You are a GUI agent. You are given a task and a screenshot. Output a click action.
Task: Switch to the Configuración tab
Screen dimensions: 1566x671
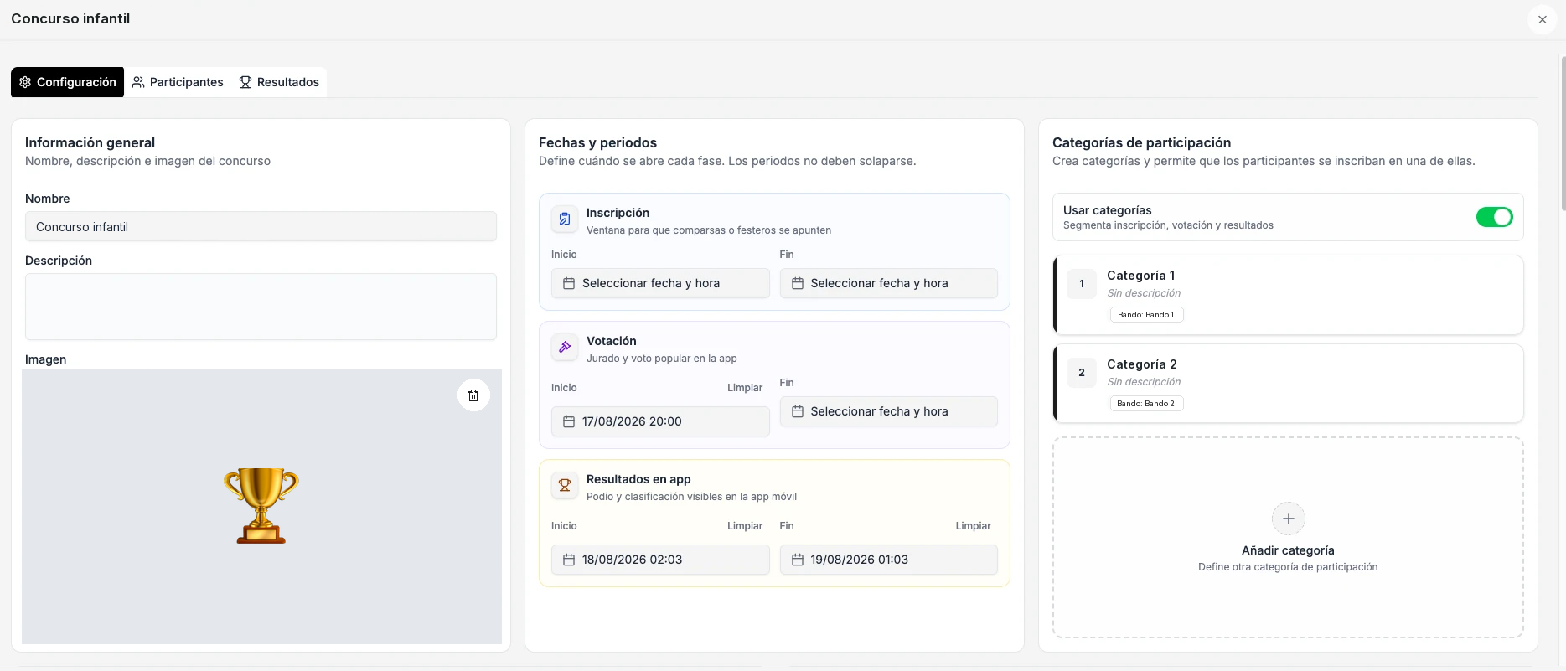(68, 82)
